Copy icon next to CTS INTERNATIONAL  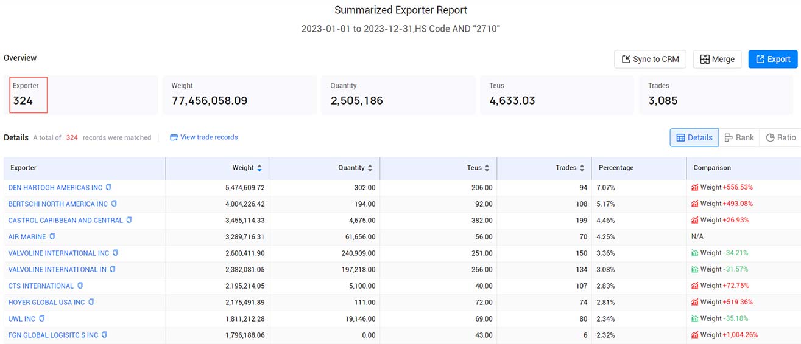tap(80, 286)
